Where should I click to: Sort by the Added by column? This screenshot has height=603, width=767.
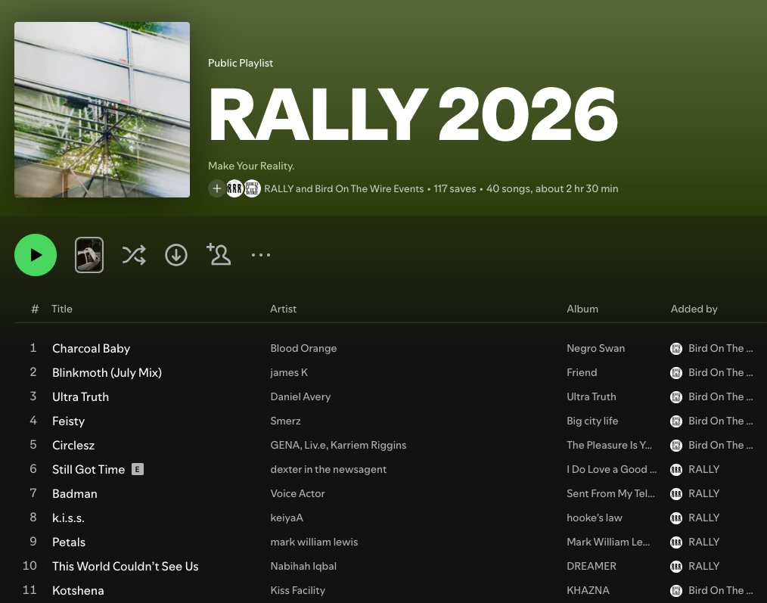(x=694, y=309)
